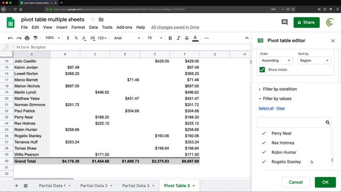Screen dimensions: 341x192
Task: Click the Print icon
Action: [x=27, y=38]
